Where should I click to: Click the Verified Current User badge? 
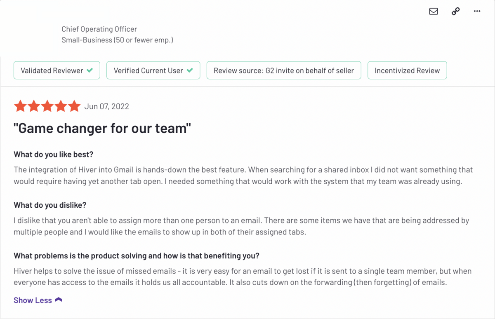(x=153, y=70)
